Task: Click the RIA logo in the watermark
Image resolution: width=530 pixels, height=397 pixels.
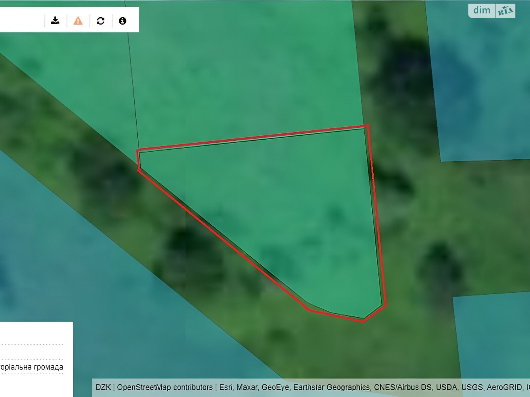Action: (505, 11)
